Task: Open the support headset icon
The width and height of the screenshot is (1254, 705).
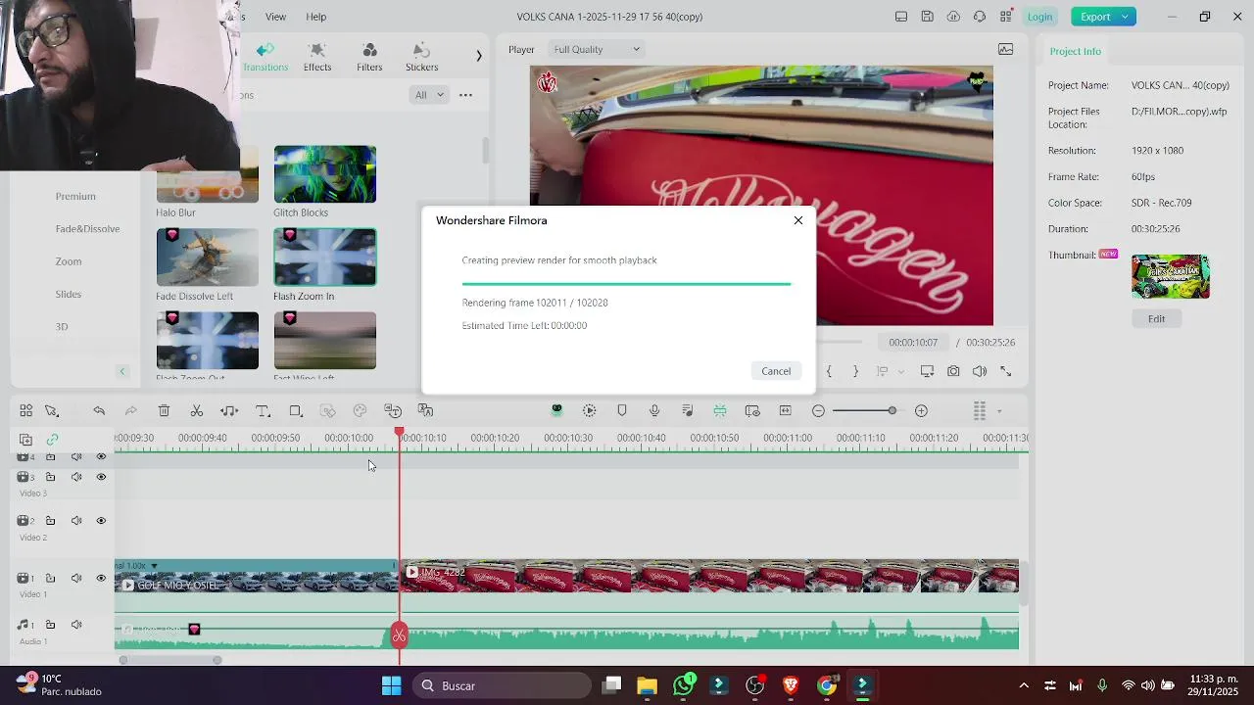Action: pyautogui.click(x=980, y=17)
